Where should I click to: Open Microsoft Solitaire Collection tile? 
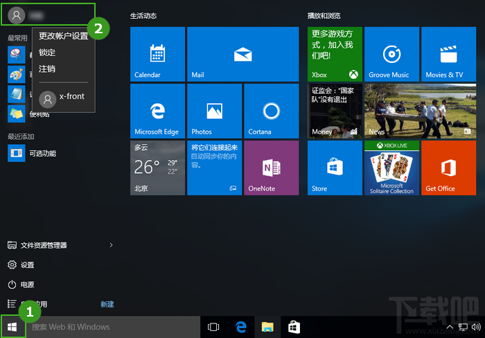(x=391, y=168)
